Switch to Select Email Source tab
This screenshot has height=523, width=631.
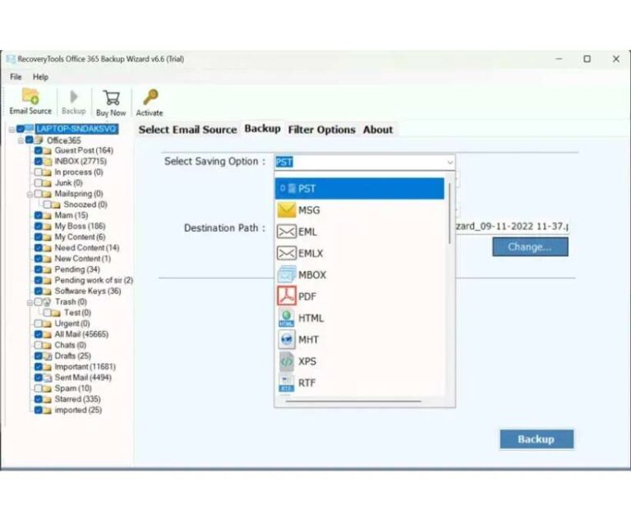click(187, 130)
